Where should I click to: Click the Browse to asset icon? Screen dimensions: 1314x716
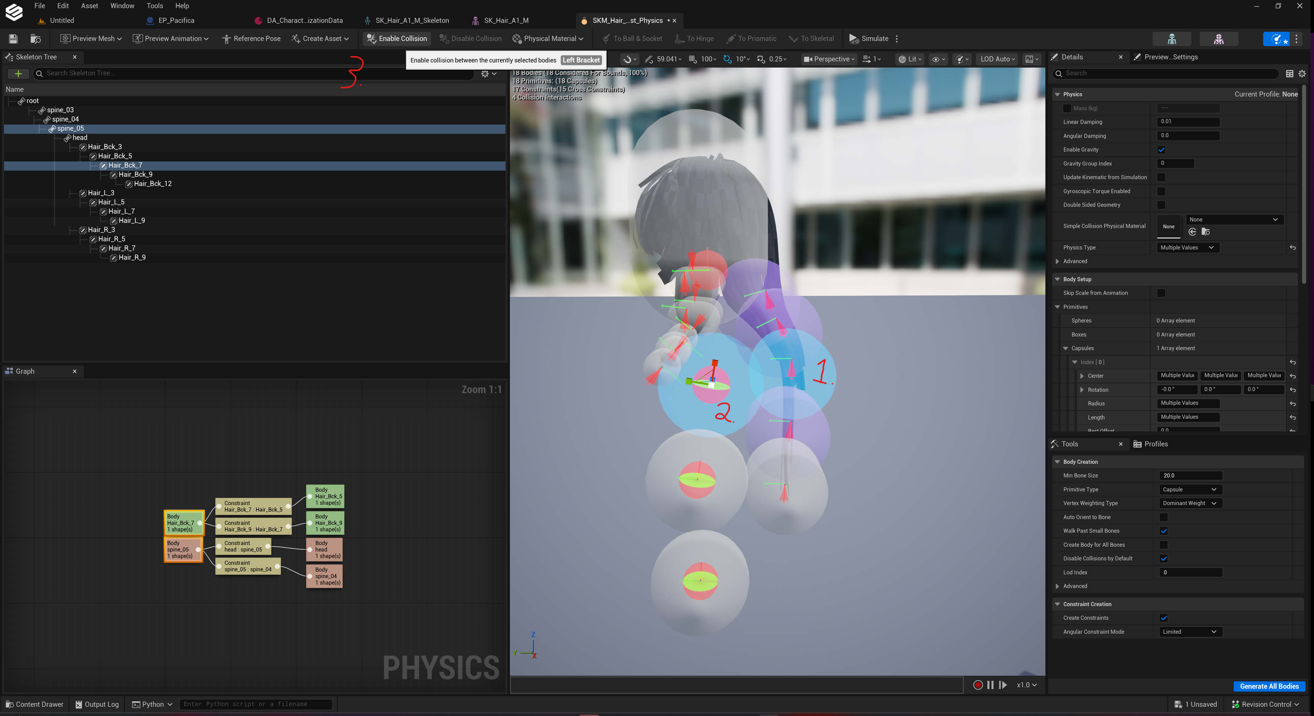point(35,39)
